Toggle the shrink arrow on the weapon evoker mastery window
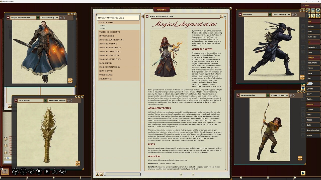The width and height of the screenshot is (321, 180). click(x=69, y=14)
